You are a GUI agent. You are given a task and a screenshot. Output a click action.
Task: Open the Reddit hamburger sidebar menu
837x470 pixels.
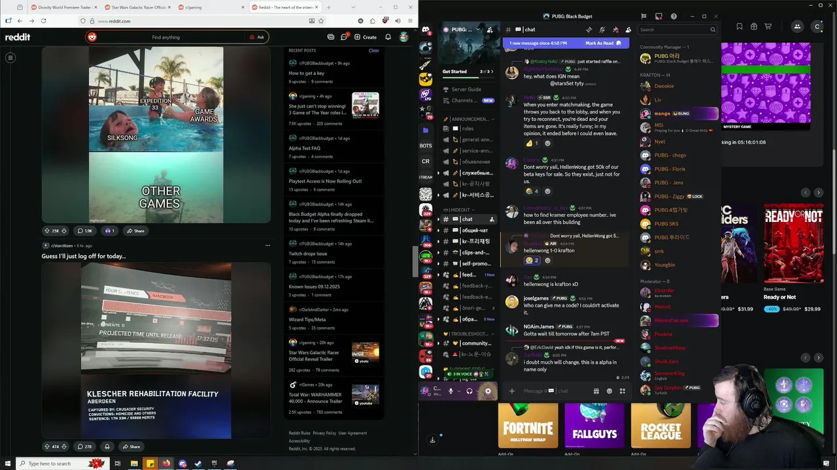tap(10, 58)
